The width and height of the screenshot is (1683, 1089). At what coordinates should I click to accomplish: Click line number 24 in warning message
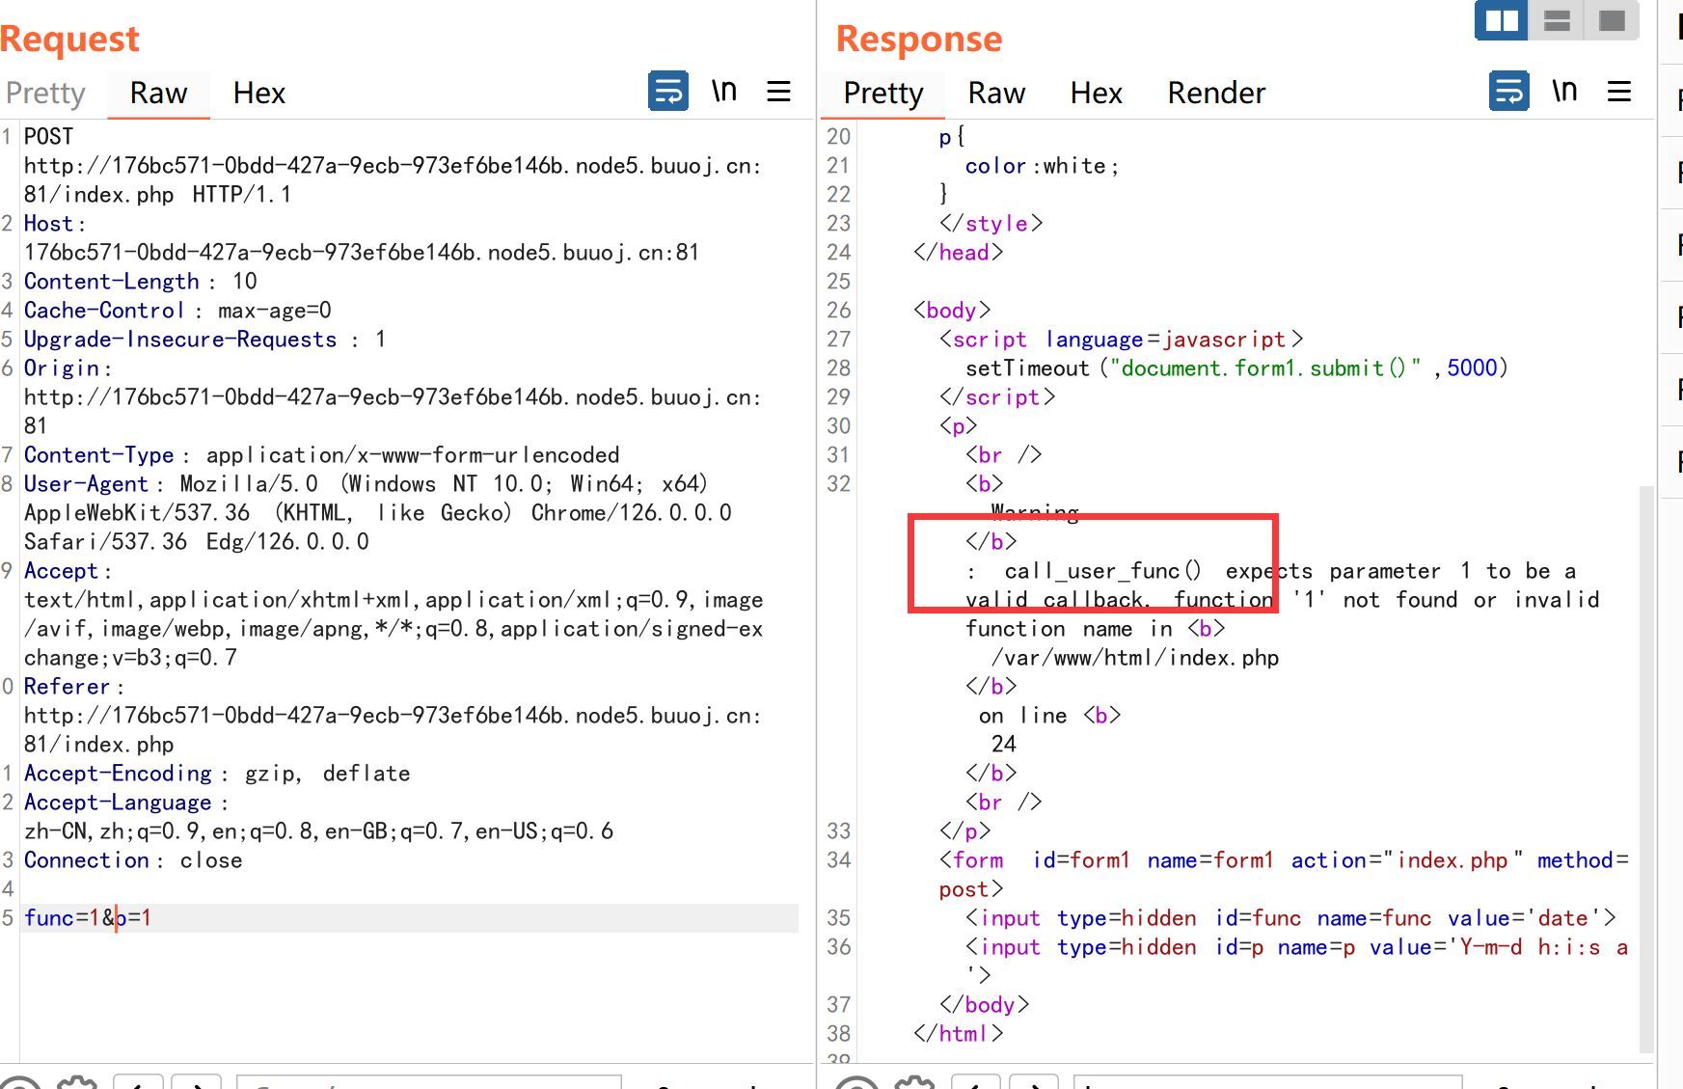[1004, 745]
